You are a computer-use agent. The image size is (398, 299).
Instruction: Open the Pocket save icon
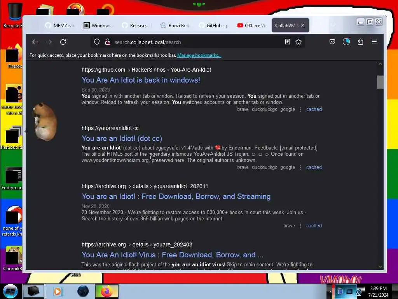332,42
